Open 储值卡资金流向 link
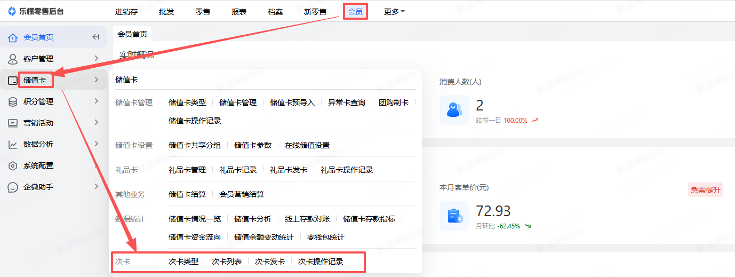This screenshot has height=277, width=735. 195,237
